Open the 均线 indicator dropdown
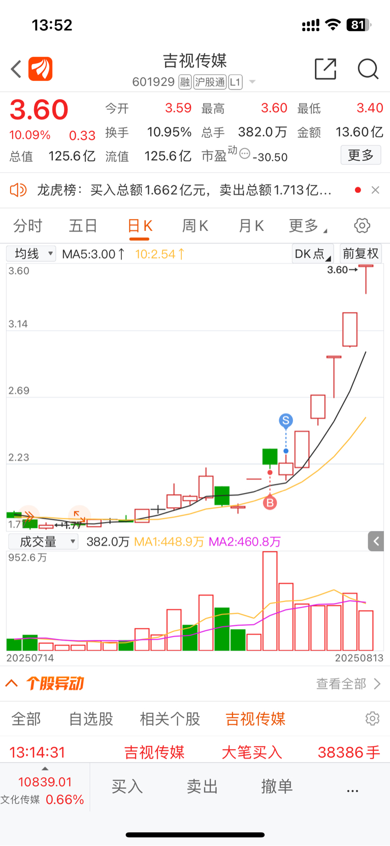The image size is (390, 846). (x=31, y=253)
